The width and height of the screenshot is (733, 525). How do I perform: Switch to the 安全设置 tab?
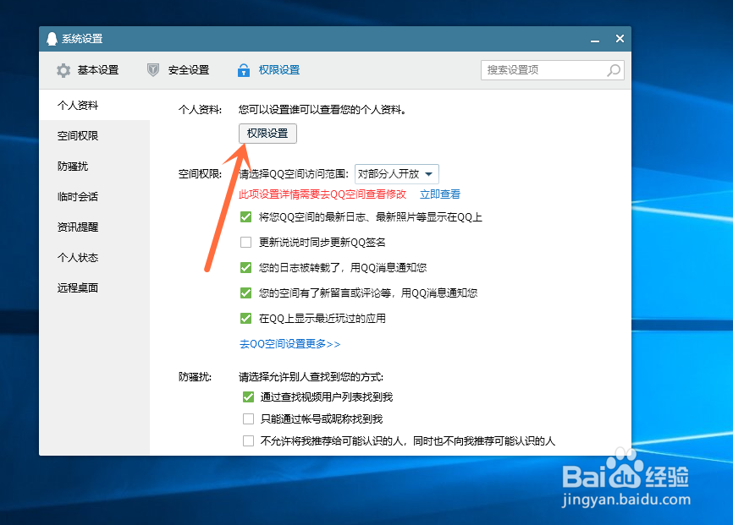click(x=187, y=71)
